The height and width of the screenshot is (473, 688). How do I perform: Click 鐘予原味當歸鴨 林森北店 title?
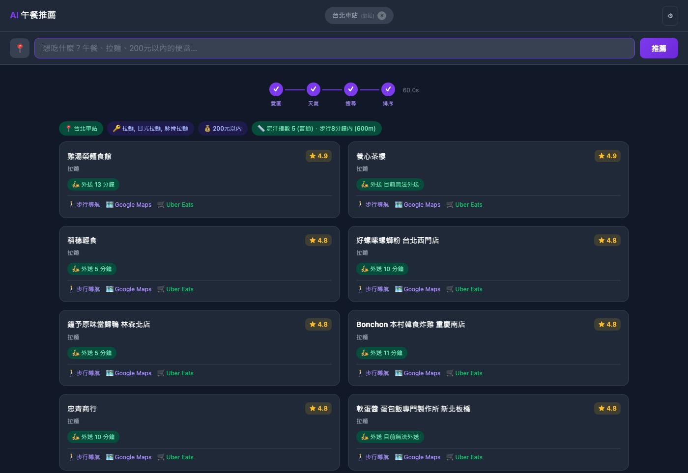(x=109, y=325)
